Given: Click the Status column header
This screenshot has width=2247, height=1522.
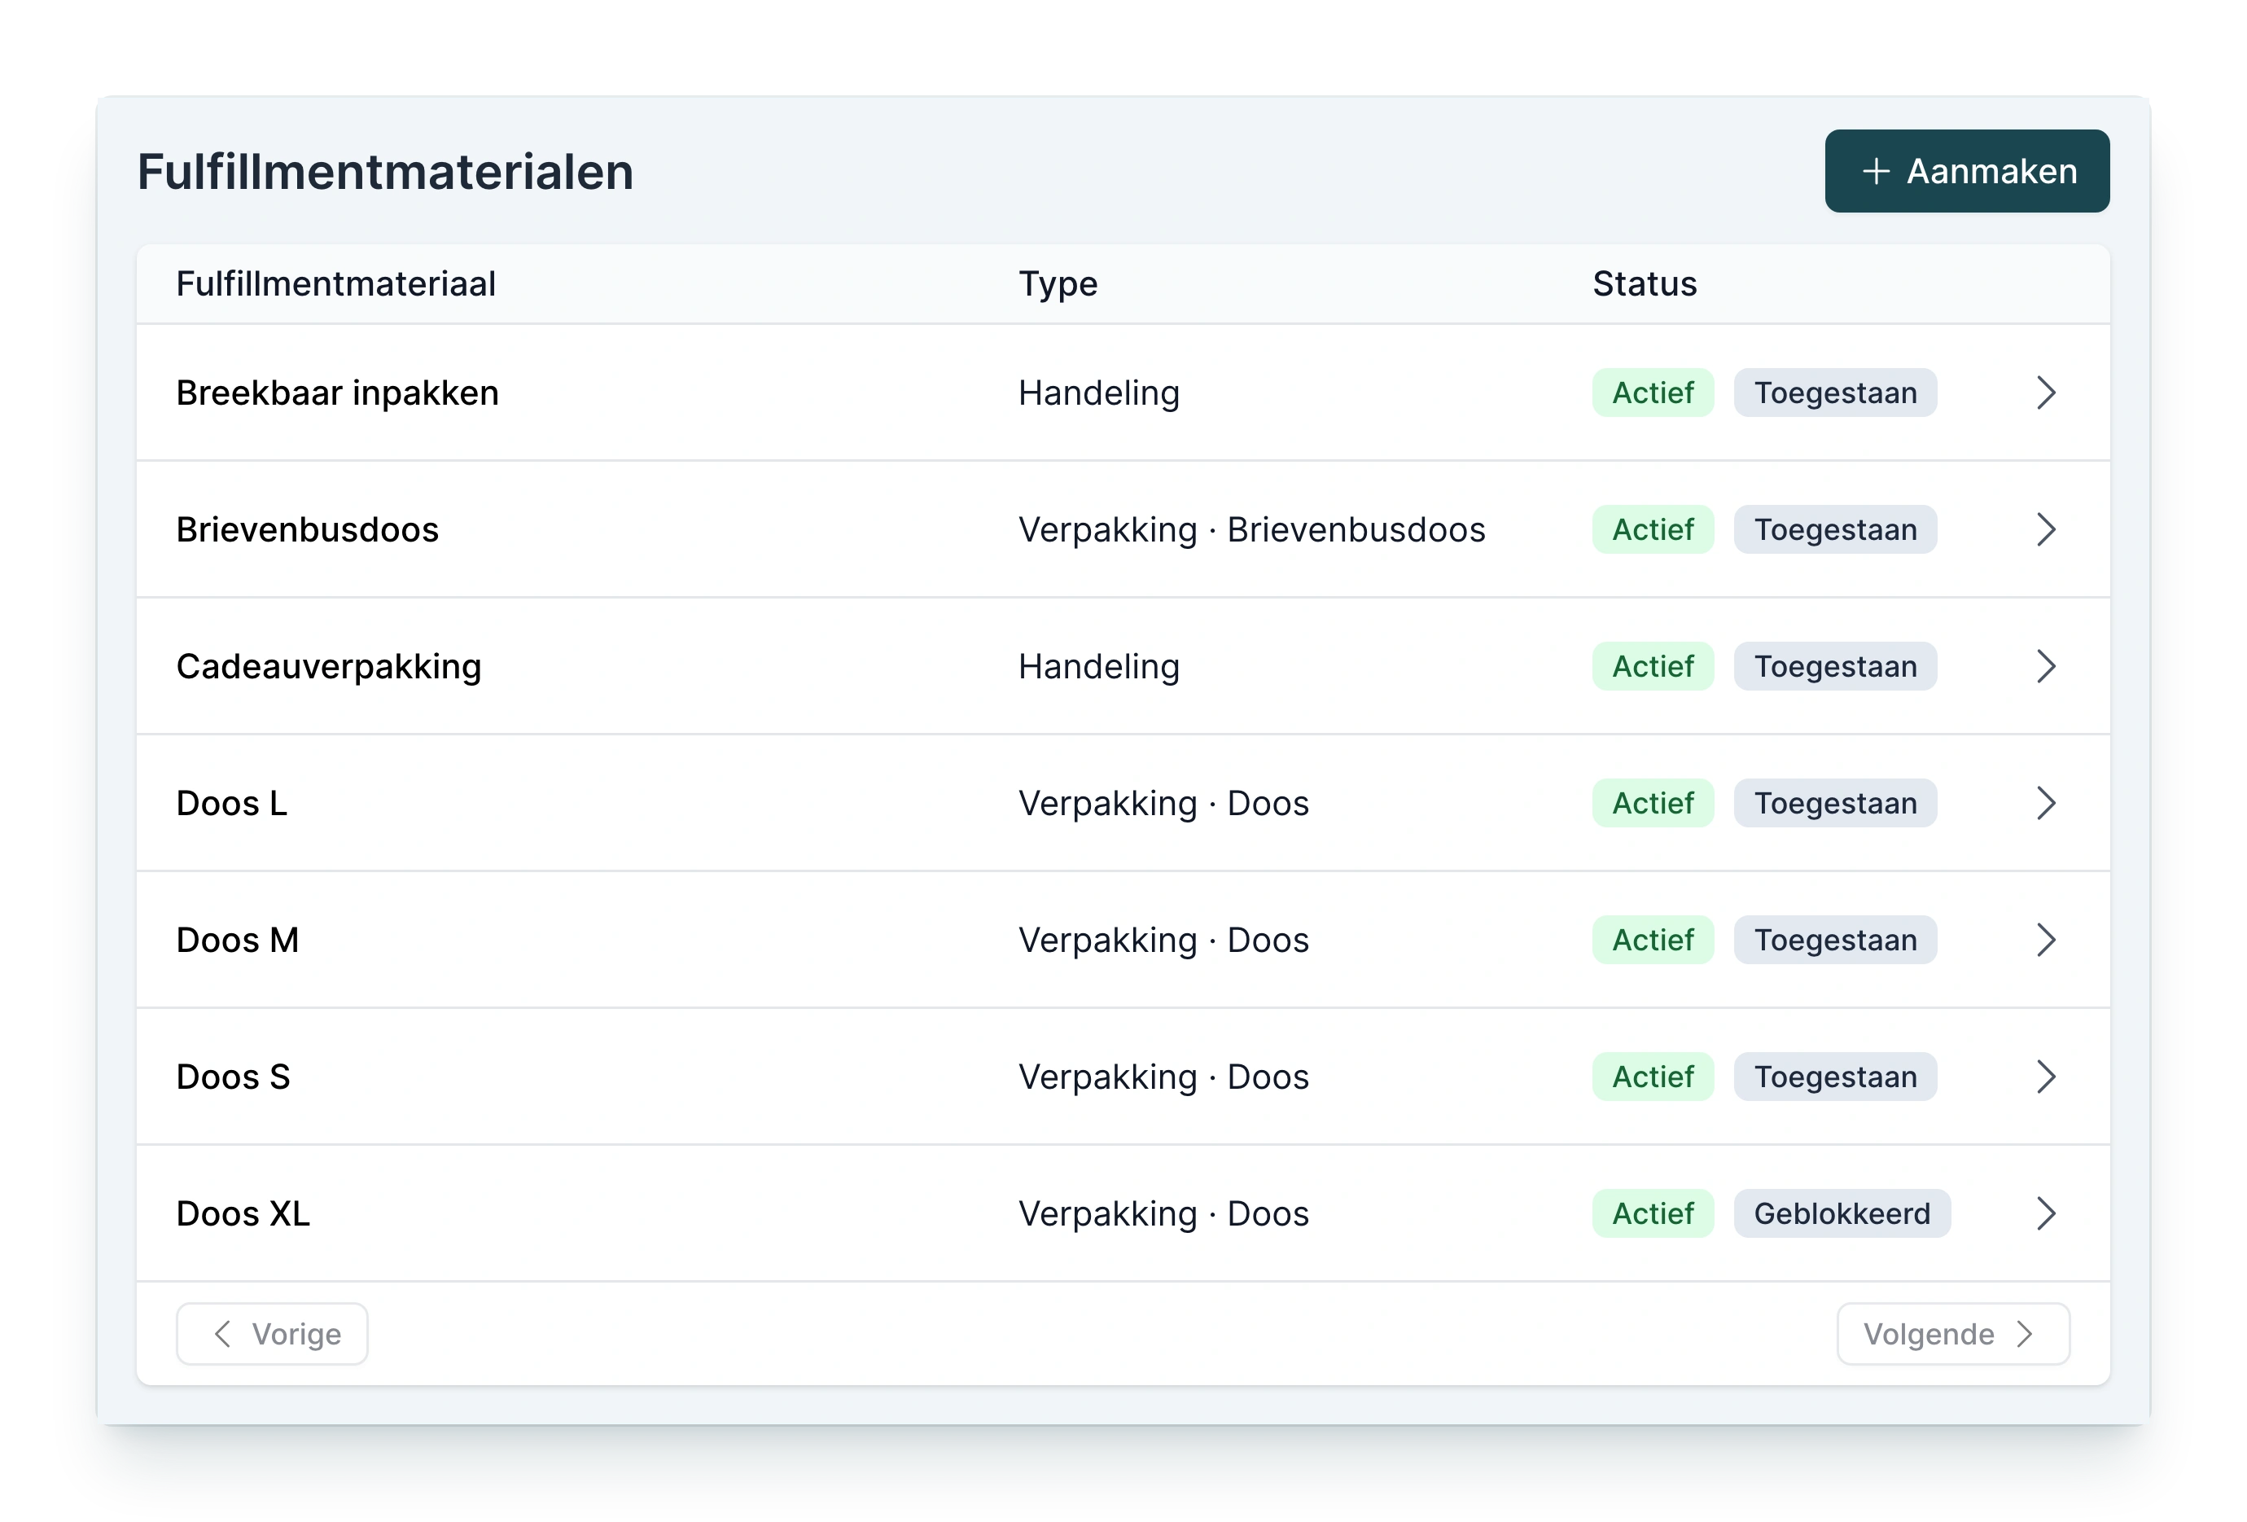Looking at the screenshot, I should point(1644,283).
